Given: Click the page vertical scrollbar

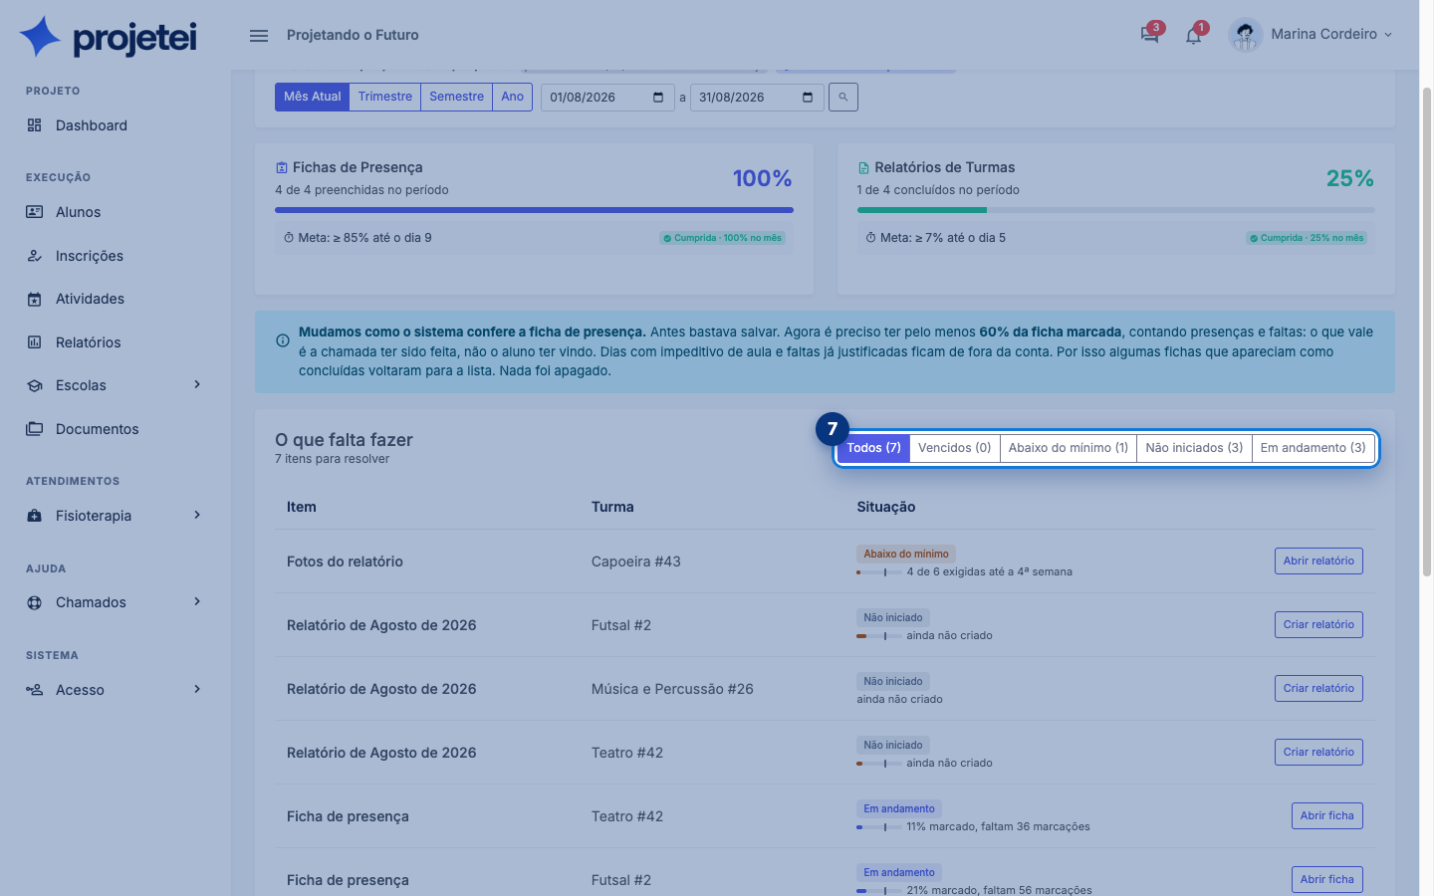Looking at the screenshot, I should point(1426,332).
